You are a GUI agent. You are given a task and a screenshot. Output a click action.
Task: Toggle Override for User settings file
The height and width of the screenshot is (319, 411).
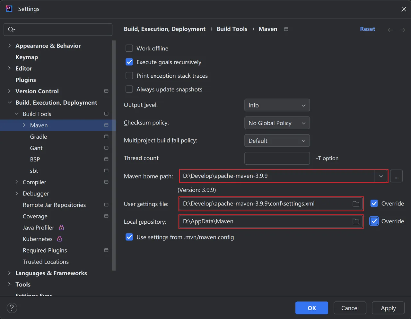tap(374, 203)
